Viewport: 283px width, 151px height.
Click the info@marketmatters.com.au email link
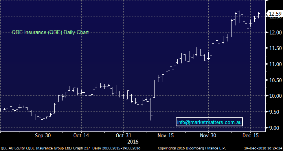[x=209, y=122]
